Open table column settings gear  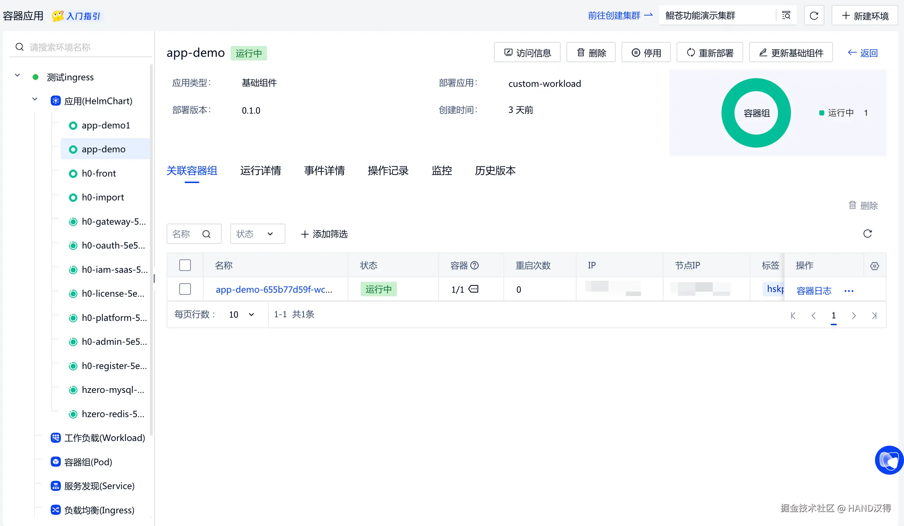click(x=874, y=266)
